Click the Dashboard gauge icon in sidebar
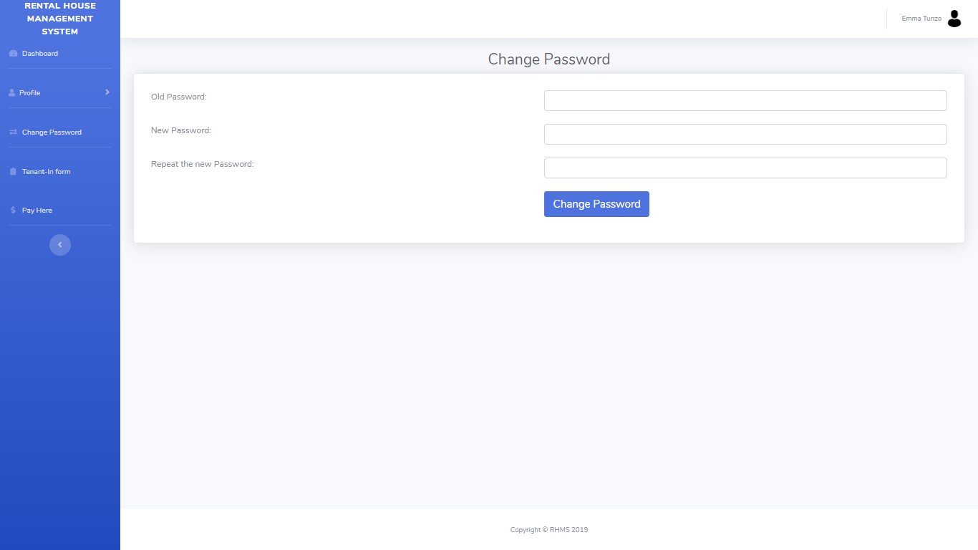 pos(13,54)
